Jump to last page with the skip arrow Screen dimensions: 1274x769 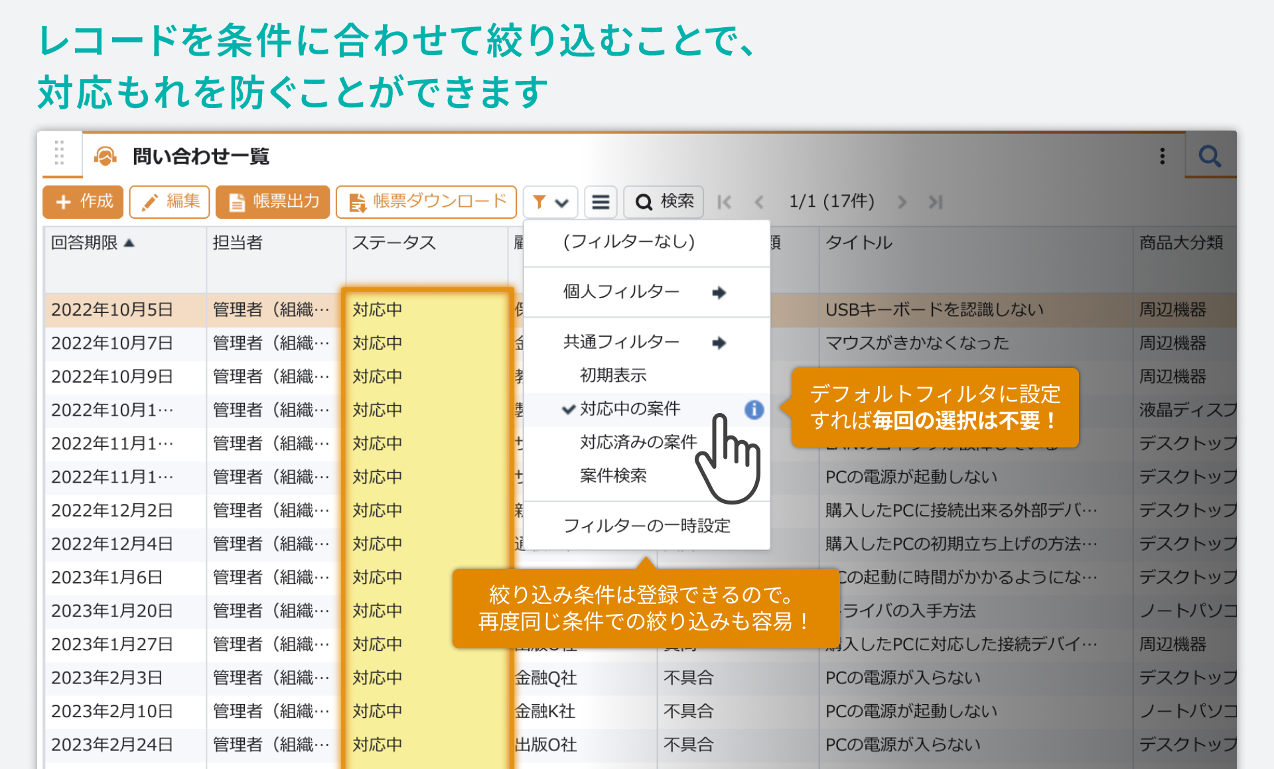point(937,202)
